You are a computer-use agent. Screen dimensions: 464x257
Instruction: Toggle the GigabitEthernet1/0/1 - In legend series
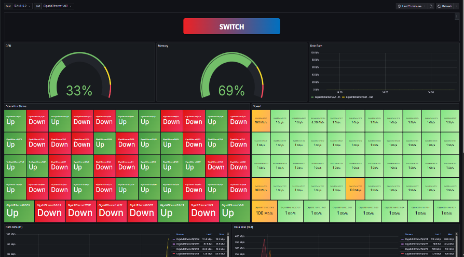point(327,97)
